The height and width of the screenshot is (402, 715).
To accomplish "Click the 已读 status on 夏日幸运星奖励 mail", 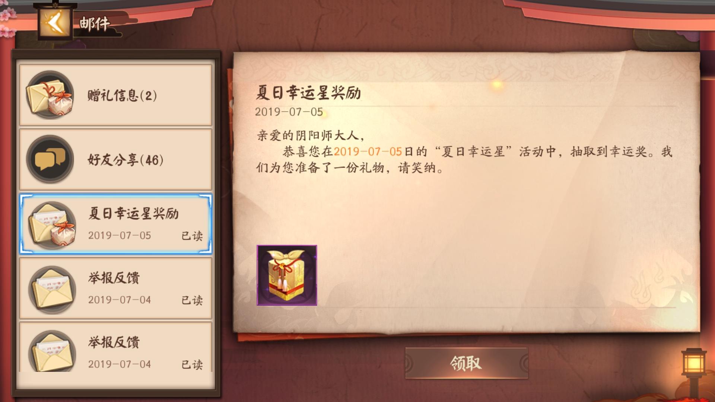I will click(x=192, y=236).
